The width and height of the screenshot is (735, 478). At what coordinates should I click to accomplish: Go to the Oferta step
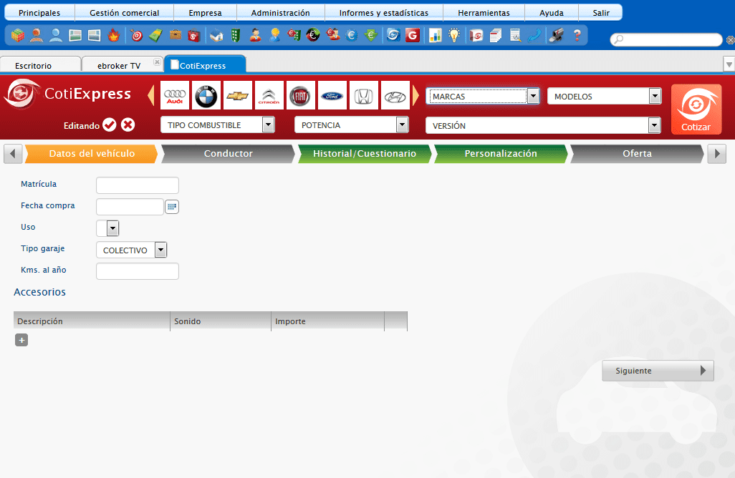[x=637, y=154]
